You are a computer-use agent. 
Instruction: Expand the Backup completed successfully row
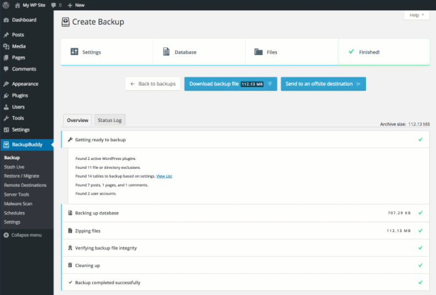[x=246, y=282]
